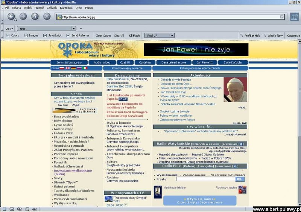Open the Widok menu
Viewport: 301px width, 212px height.
(27, 8)
